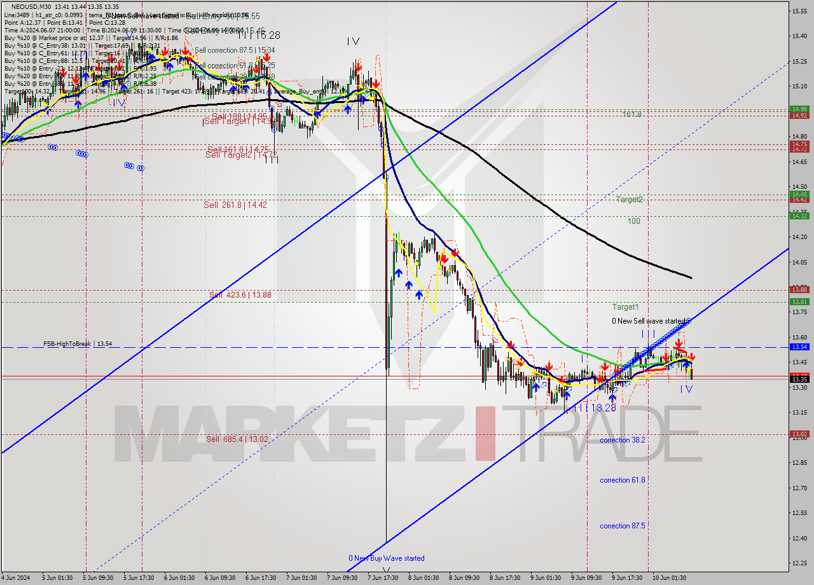The height and width of the screenshot is (585, 814).
Task: Select the 'Sell 261.8 | 14.42' label
Action: pyautogui.click(x=235, y=205)
